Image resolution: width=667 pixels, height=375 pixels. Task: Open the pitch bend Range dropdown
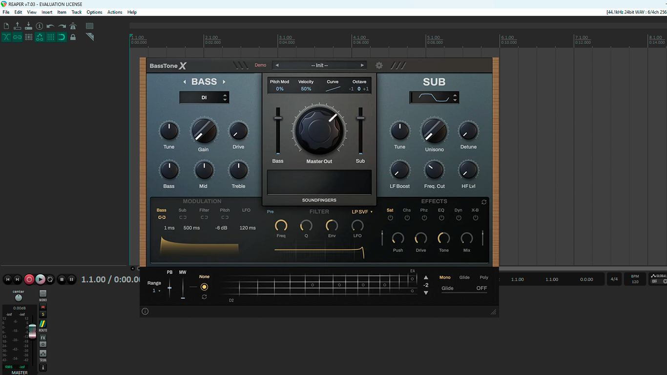pos(156,291)
